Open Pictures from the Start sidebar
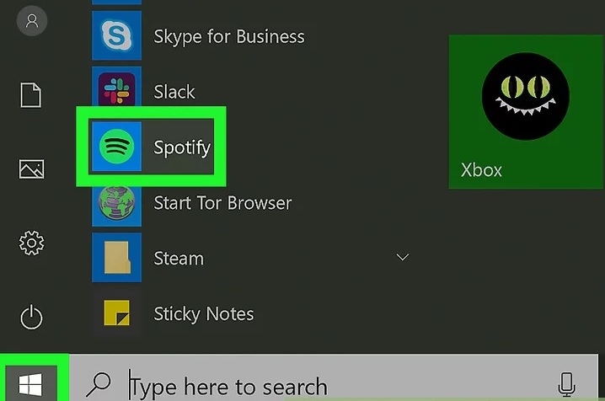 [x=32, y=168]
